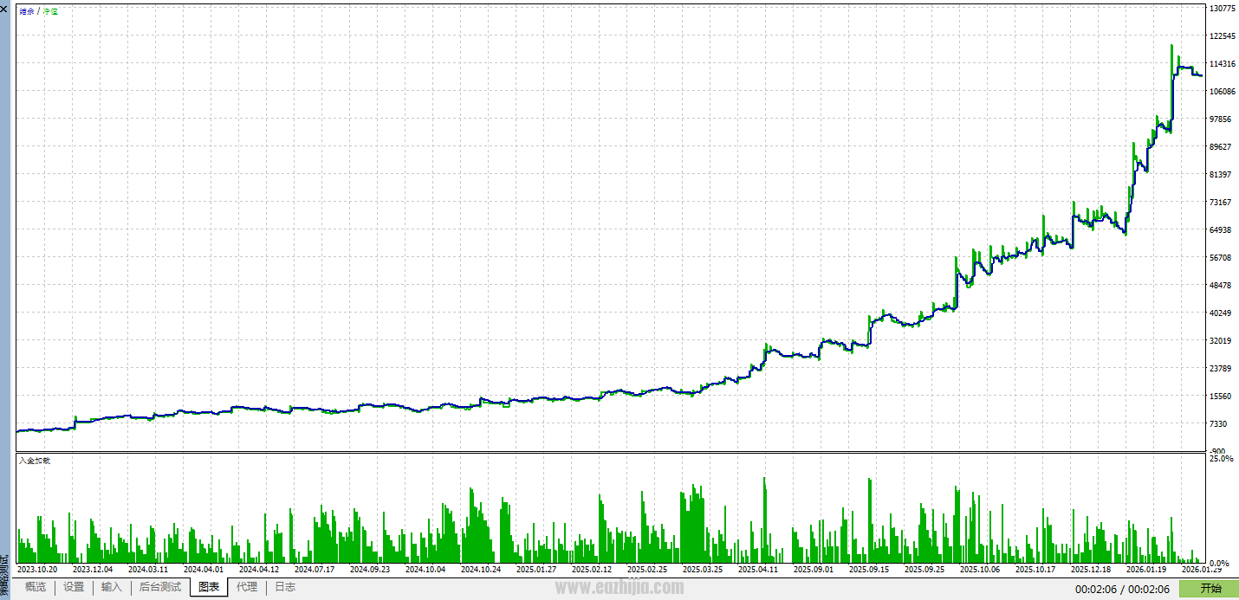Viewport: 1239px width, 600px height.
Task: Click the -900 axis value
Action: point(1217,451)
